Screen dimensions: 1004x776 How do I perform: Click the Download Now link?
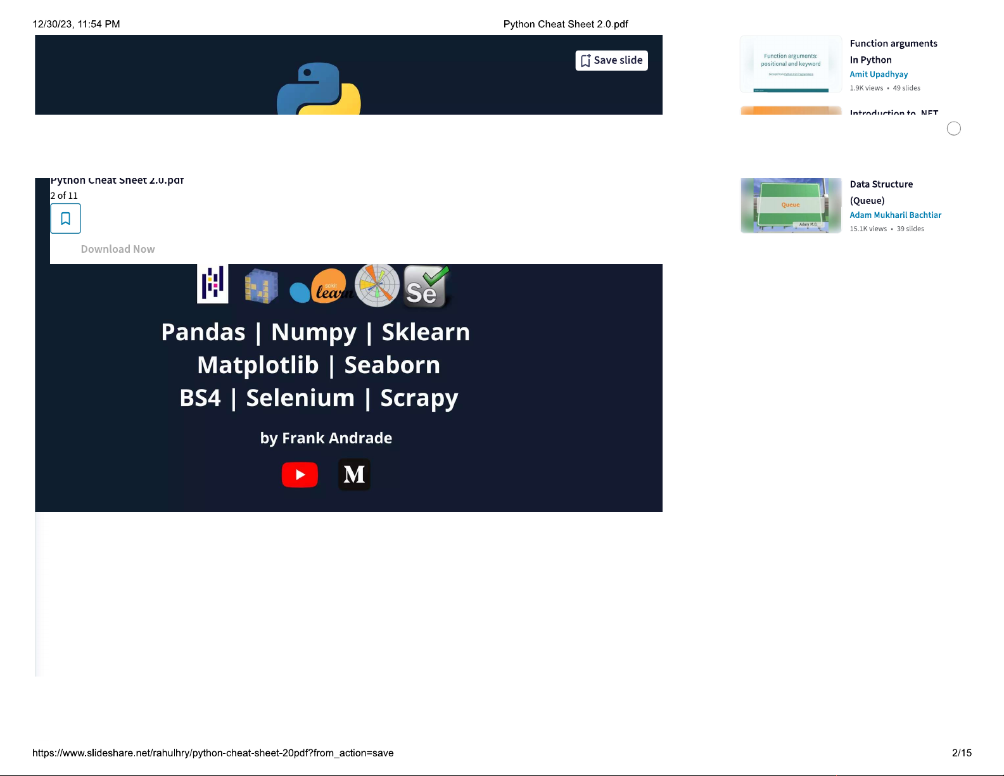(118, 249)
